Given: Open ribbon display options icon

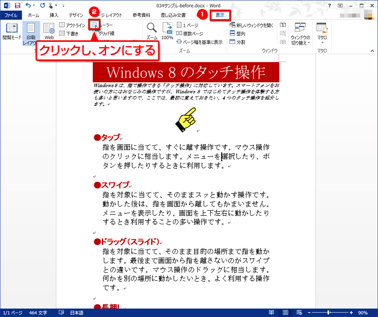Looking at the screenshot, I should point(340,6).
